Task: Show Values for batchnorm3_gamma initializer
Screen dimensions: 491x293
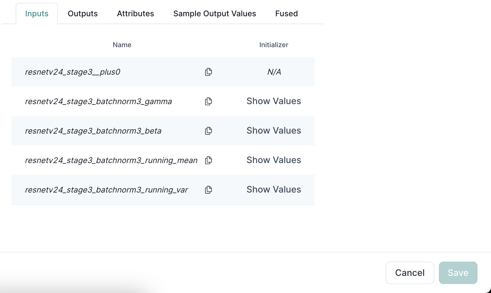Action: 274,101
